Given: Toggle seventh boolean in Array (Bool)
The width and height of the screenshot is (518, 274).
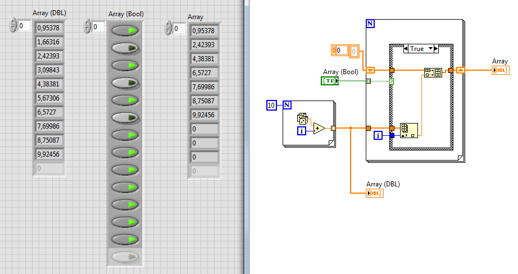Looking at the screenshot, I should (125, 135).
